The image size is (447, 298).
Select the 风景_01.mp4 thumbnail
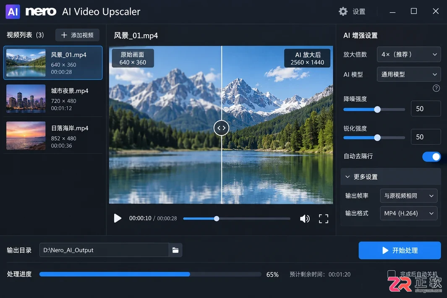[26, 63]
